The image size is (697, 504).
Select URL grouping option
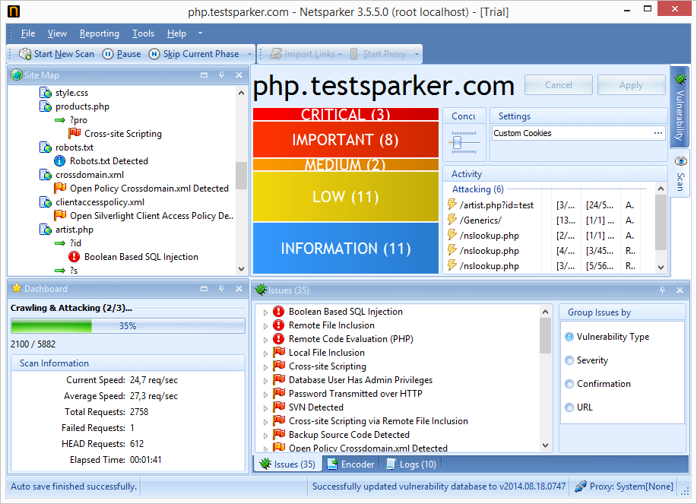coord(569,407)
